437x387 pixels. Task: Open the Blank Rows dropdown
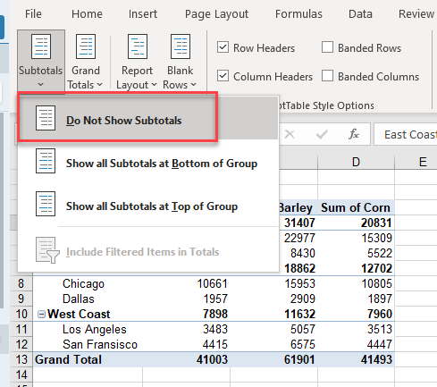(x=180, y=61)
